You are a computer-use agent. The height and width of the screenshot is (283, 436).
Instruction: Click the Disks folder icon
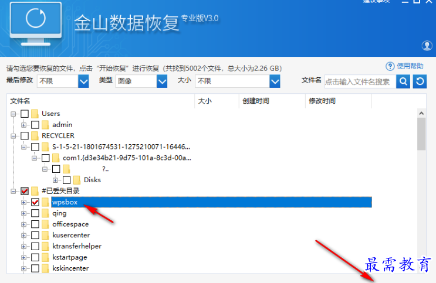click(x=77, y=180)
